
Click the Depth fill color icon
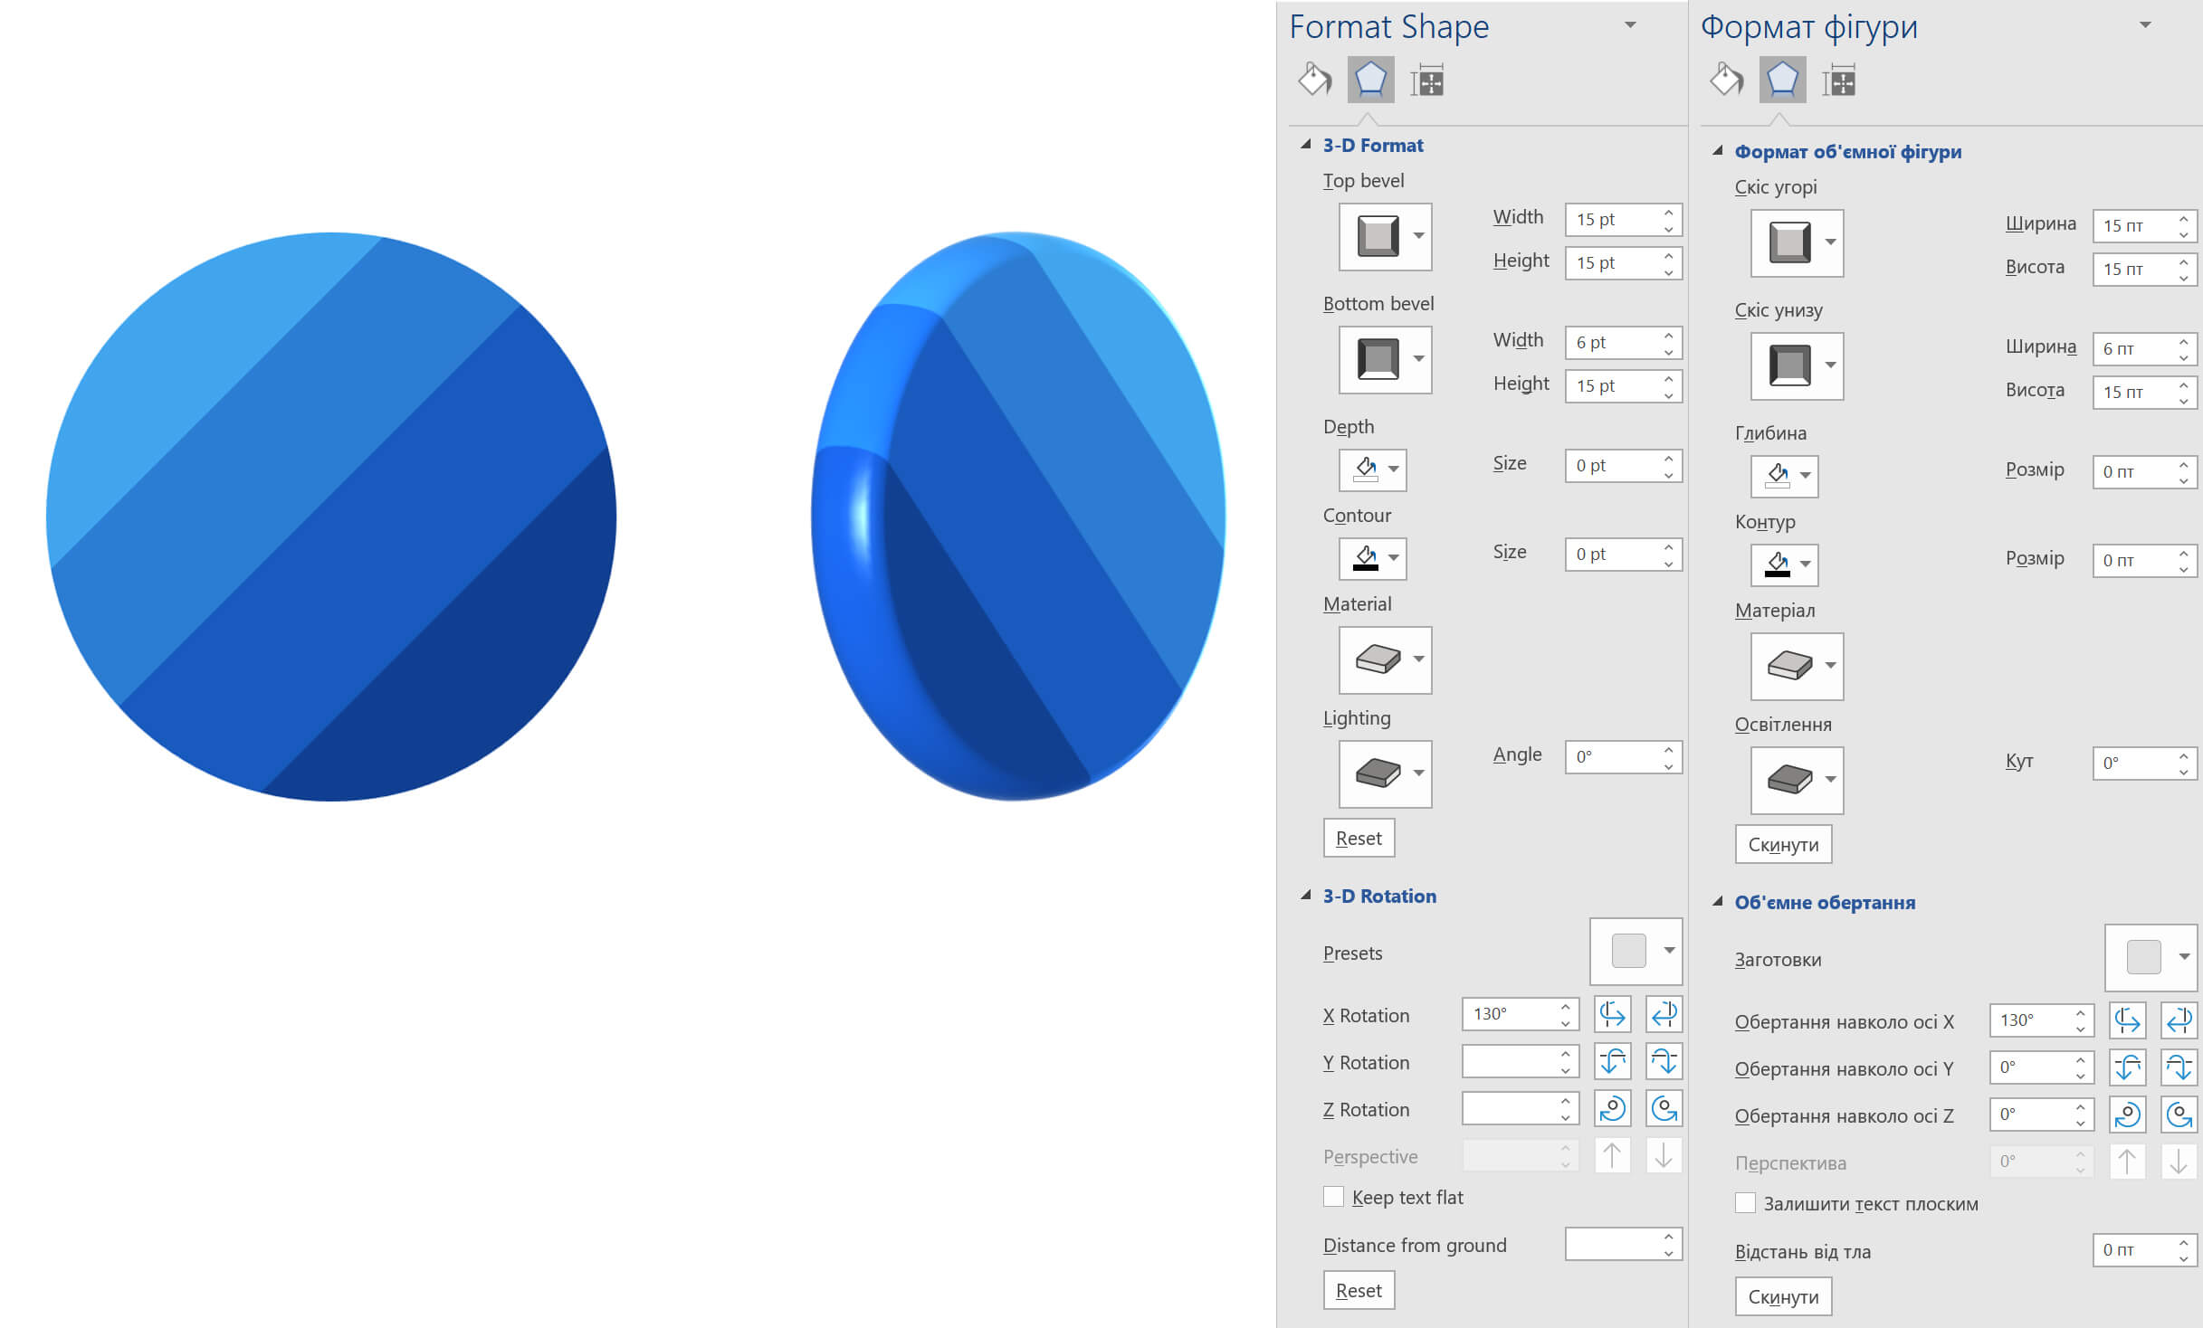pyautogui.click(x=1366, y=470)
